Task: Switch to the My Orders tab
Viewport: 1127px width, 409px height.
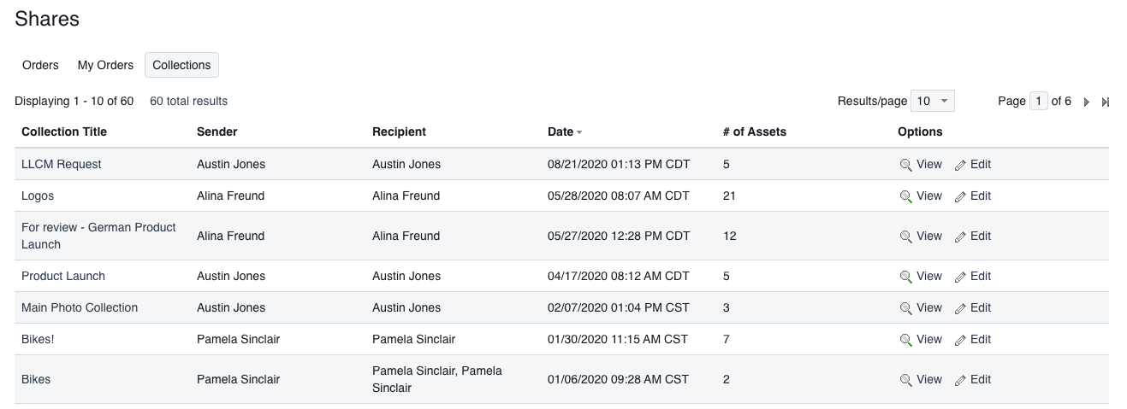Action: coord(105,65)
